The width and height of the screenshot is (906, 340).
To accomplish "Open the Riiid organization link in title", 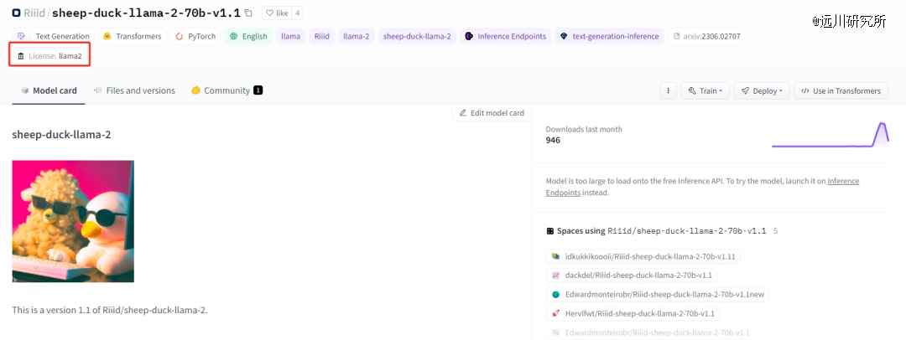I will coord(34,13).
